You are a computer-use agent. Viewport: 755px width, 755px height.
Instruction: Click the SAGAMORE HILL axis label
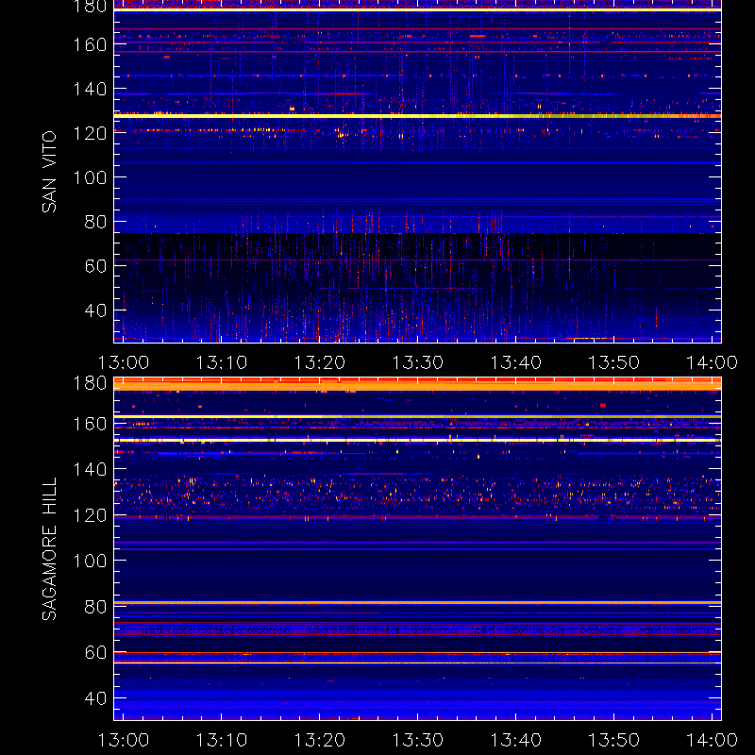click(49, 548)
